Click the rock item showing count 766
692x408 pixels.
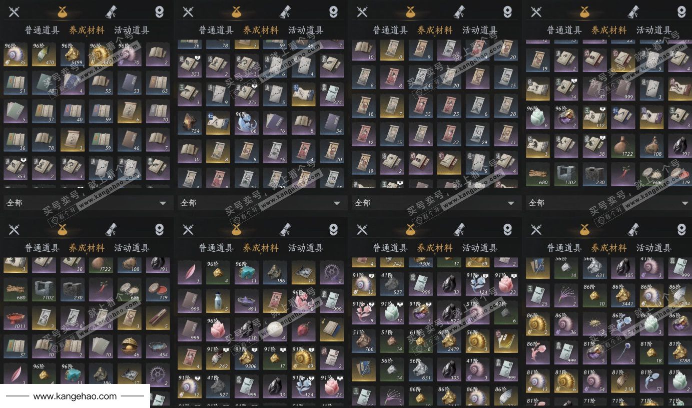pos(363,341)
